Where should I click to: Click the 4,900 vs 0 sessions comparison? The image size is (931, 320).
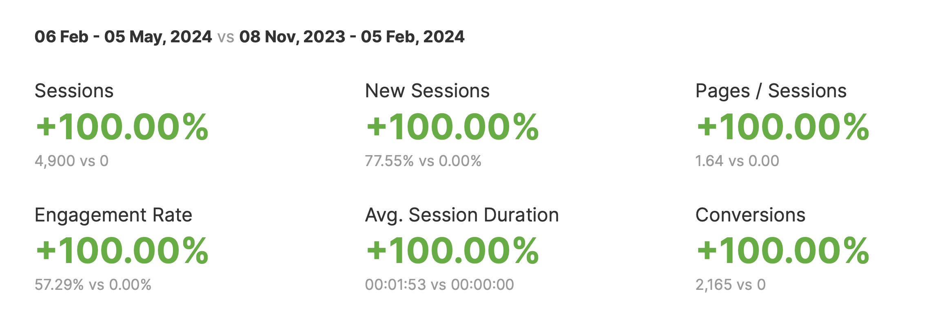pyautogui.click(x=71, y=161)
